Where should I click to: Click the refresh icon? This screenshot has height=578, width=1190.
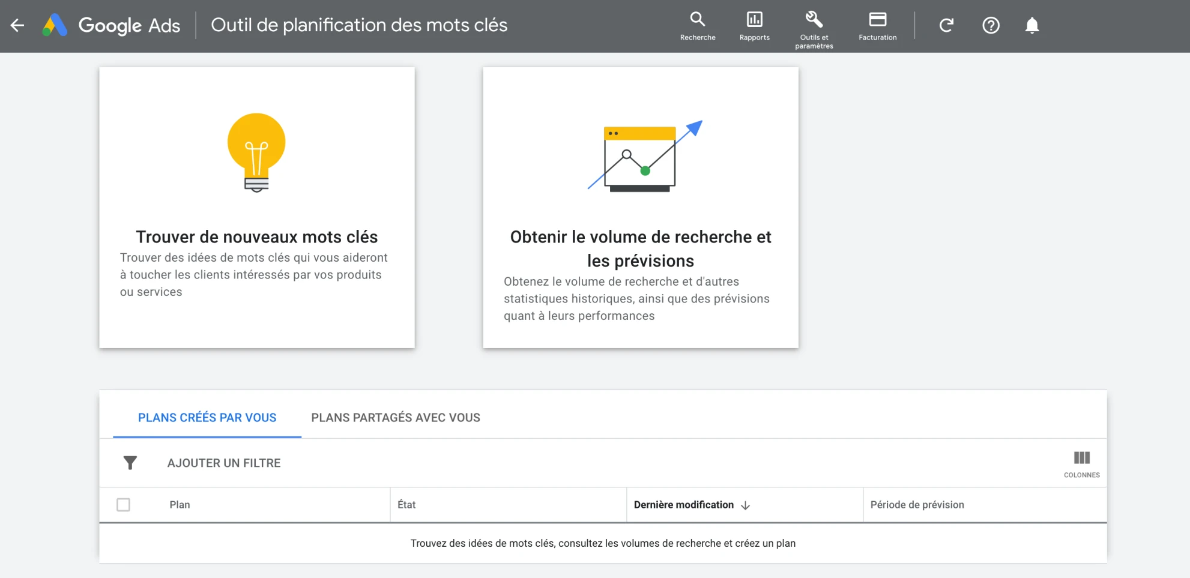(946, 25)
